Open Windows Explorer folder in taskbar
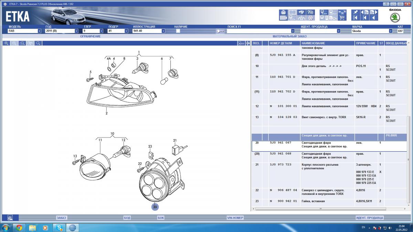 [x=32, y=228]
